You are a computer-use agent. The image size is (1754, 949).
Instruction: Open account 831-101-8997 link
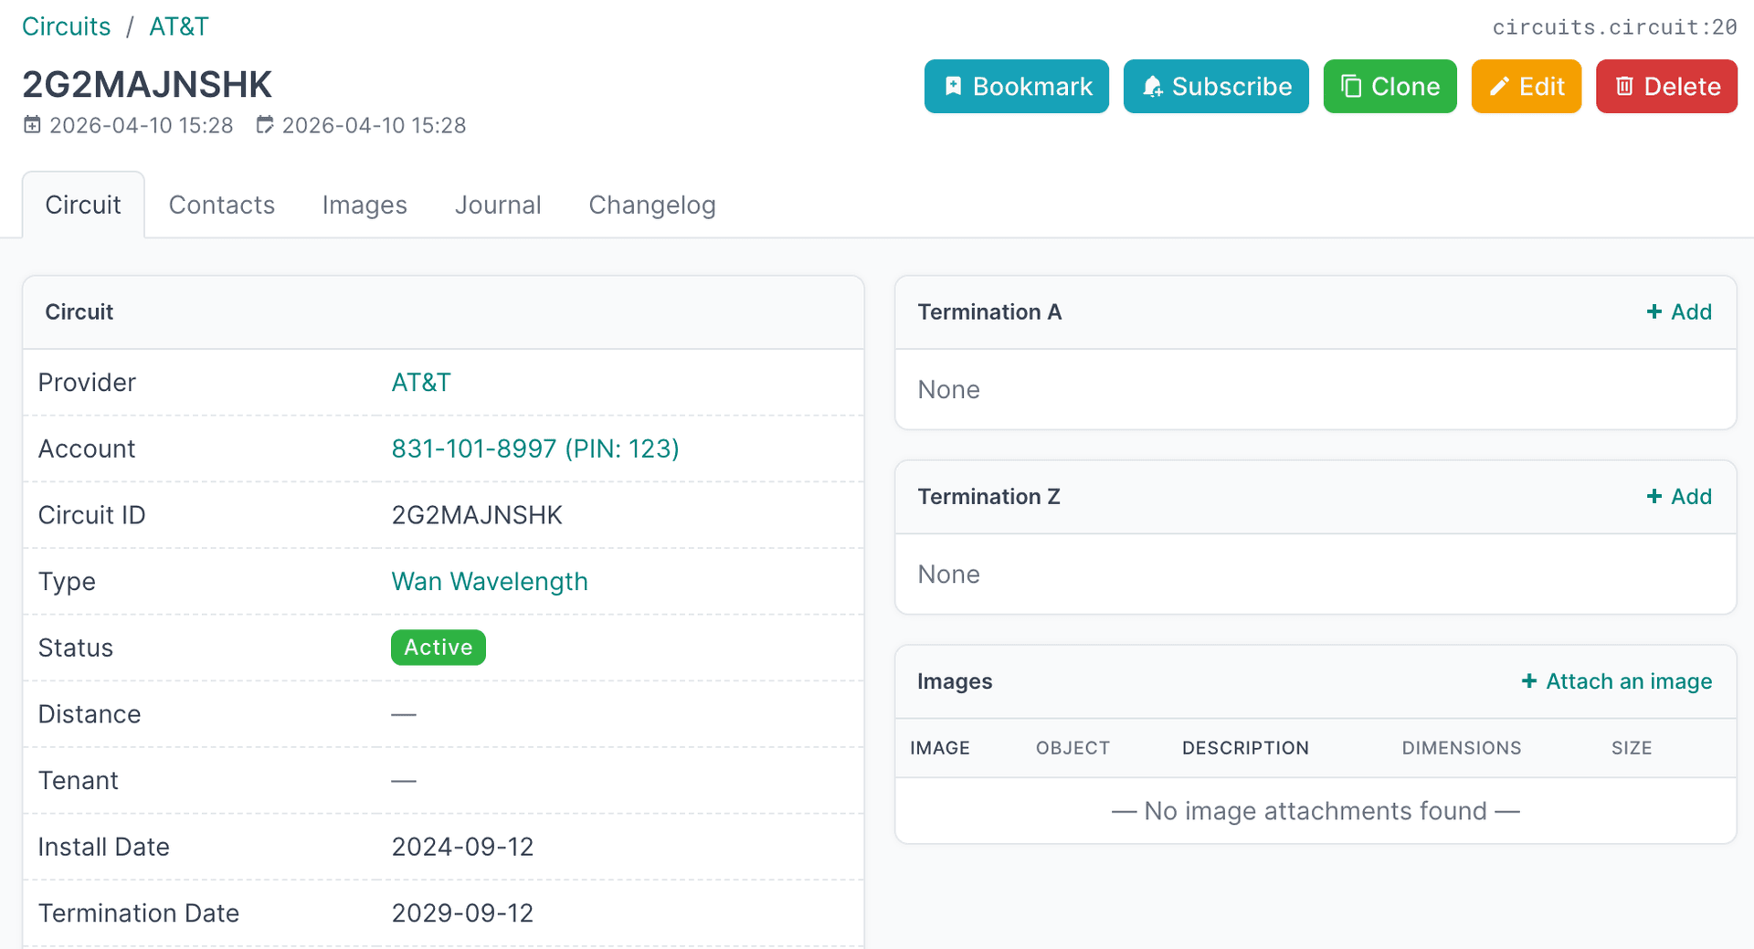point(534,448)
